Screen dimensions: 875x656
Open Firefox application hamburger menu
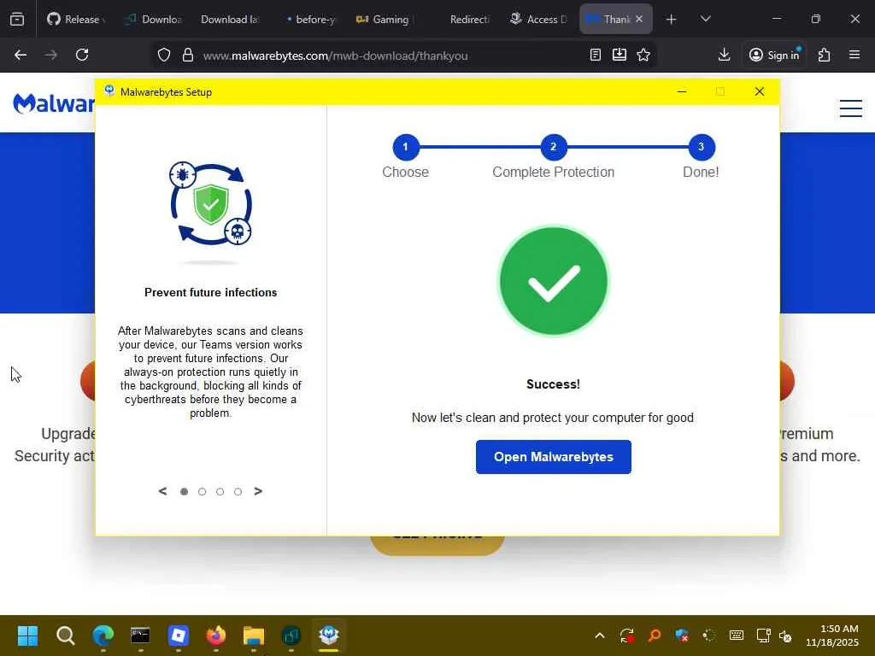point(854,55)
